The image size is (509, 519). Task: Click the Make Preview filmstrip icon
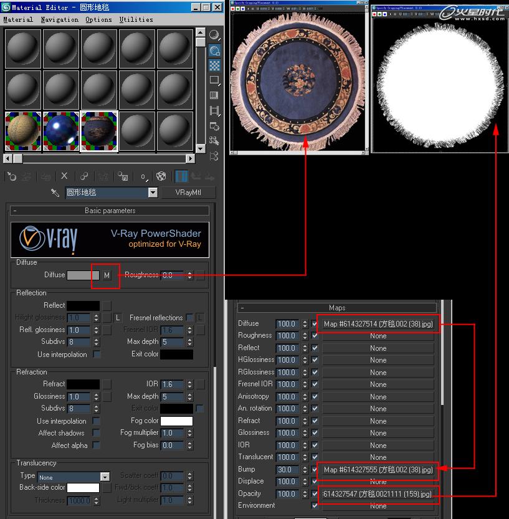tap(215, 111)
